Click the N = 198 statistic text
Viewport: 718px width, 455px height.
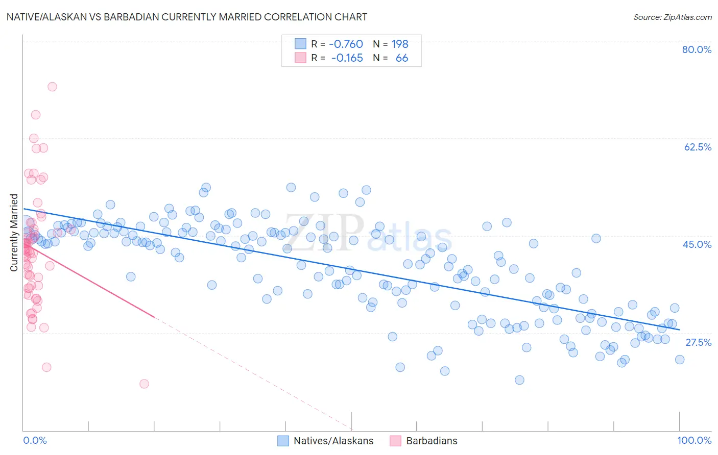(391, 44)
